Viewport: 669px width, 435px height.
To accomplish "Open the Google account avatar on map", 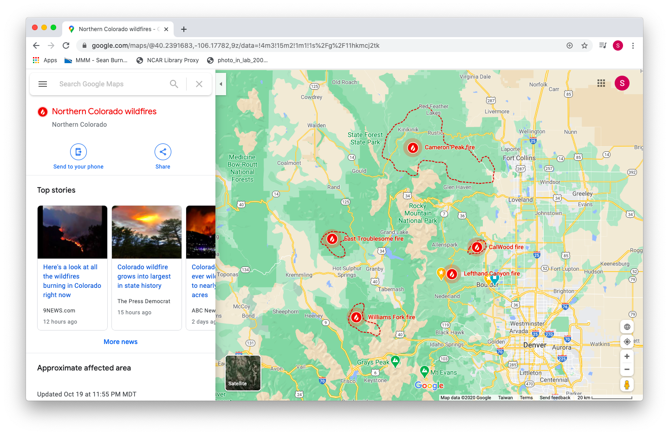I will (x=622, y=83).
